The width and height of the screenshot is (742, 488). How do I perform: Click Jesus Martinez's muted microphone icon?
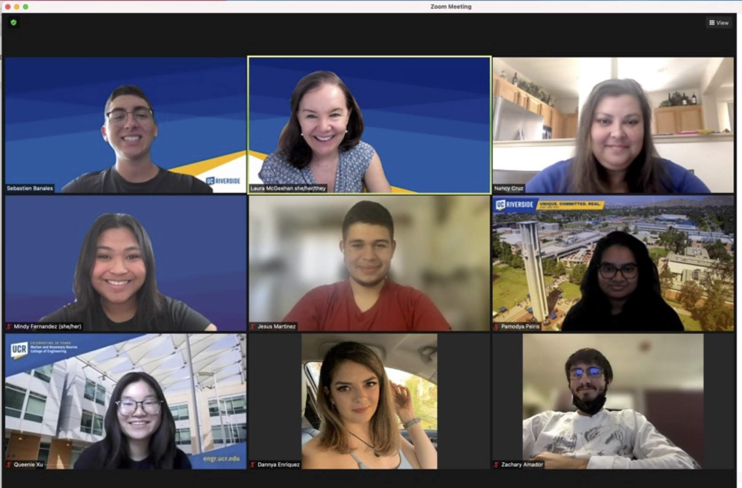click(x=253, y=326)
